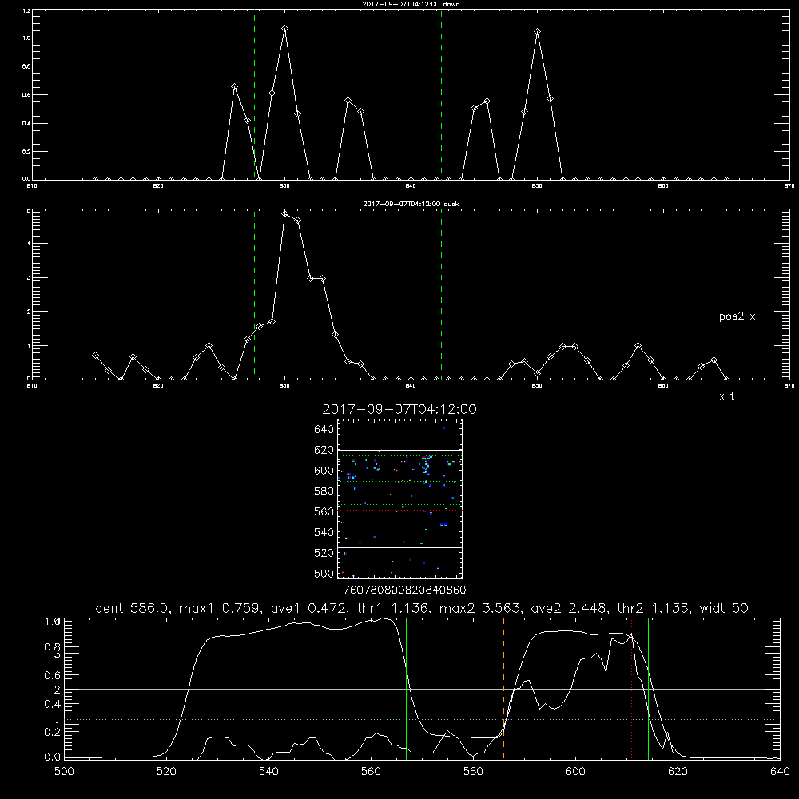Screen dimensions: 799x799
Task: Click the horizontal dotted threshold line in the bottom plot
Action: click(421, 720)
